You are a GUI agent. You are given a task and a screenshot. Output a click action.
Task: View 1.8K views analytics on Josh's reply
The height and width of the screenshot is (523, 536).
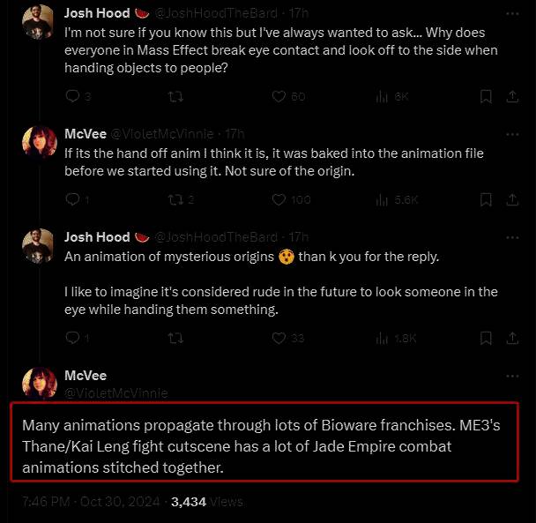click(383, 337)
